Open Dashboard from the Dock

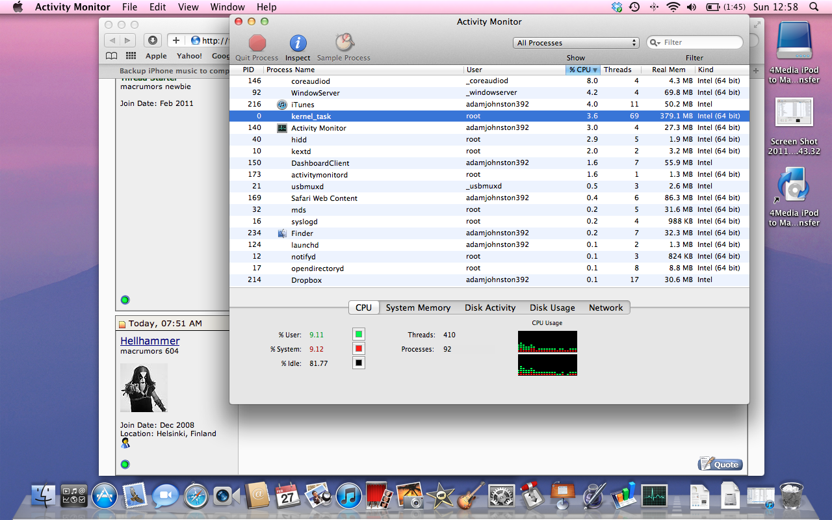point(74,496)
